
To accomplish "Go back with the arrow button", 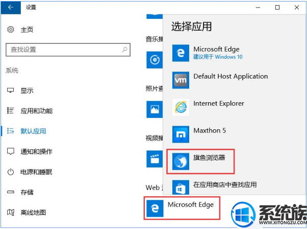I will tap(11, 8).
